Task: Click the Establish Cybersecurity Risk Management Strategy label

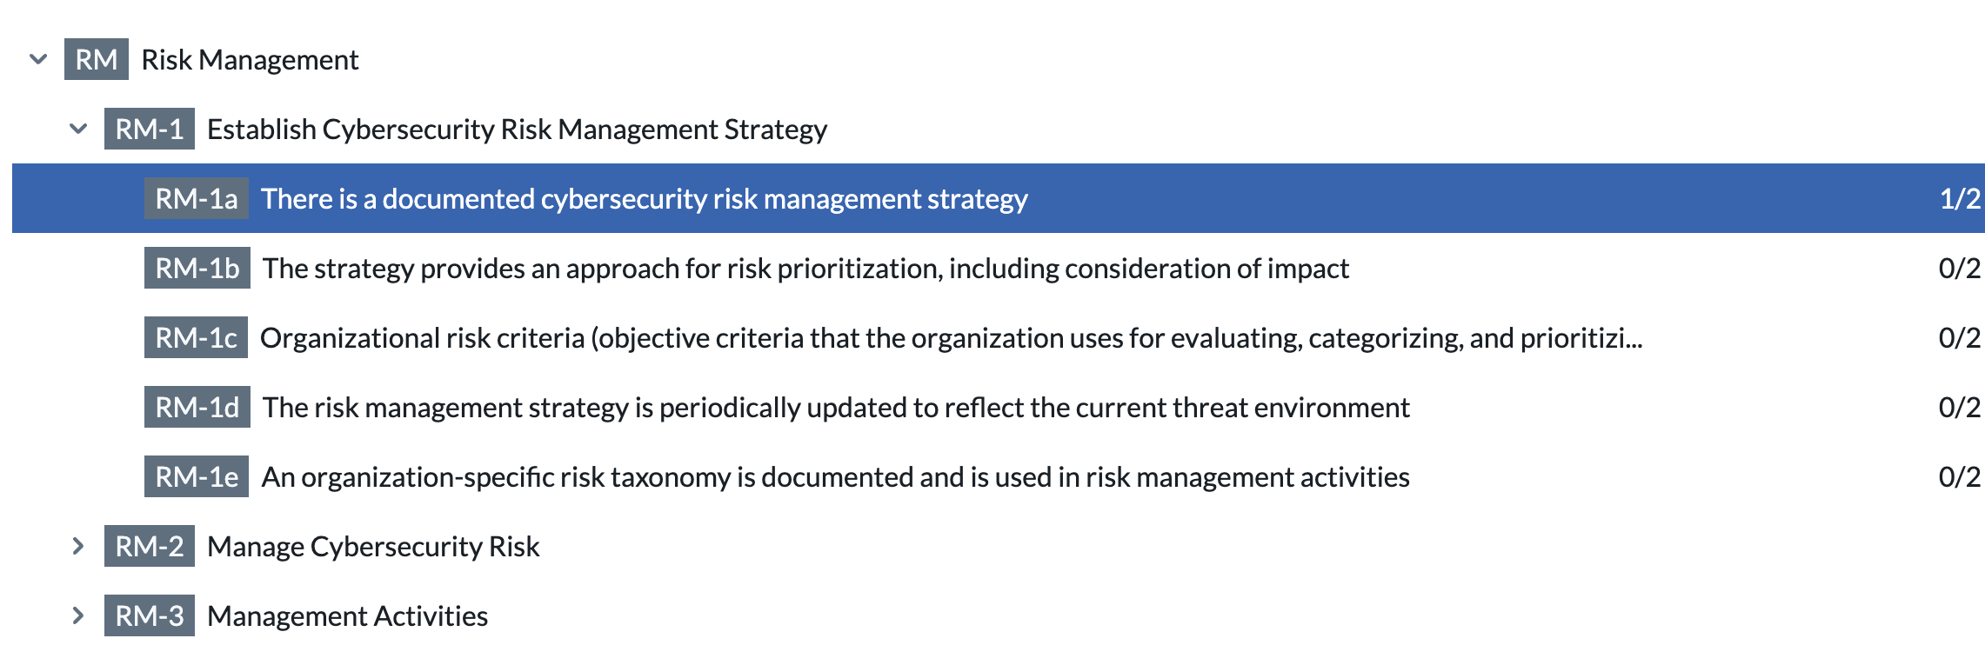Action: [x=517, y=129]
